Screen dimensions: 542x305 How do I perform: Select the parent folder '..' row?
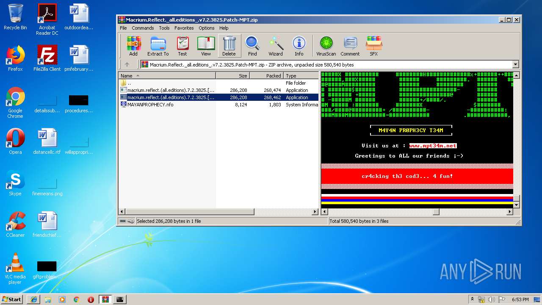click(218, 83)
